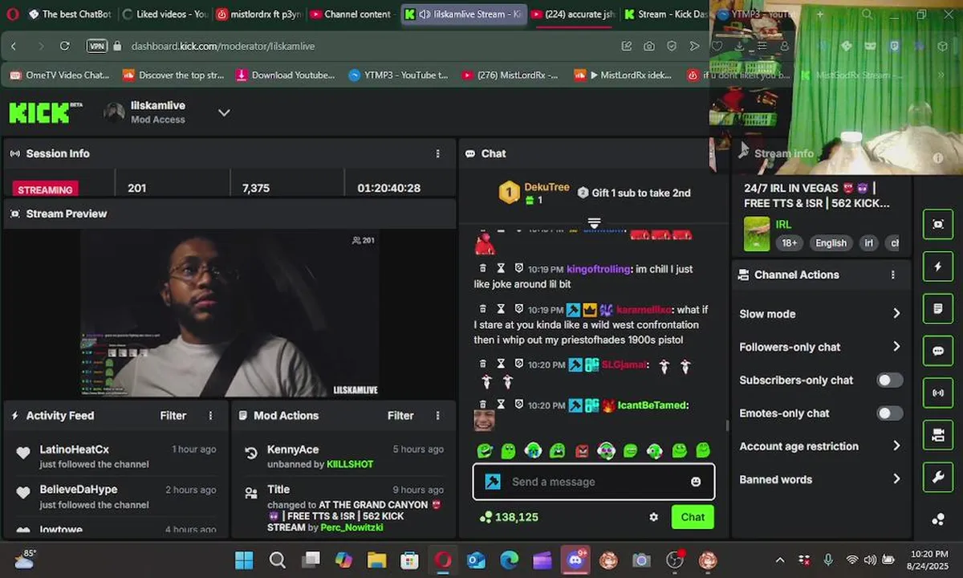This screenshot has height=578, width=963.
Task: Click the stream preview video
Action: pyautogui.click(x=230, y=313)
